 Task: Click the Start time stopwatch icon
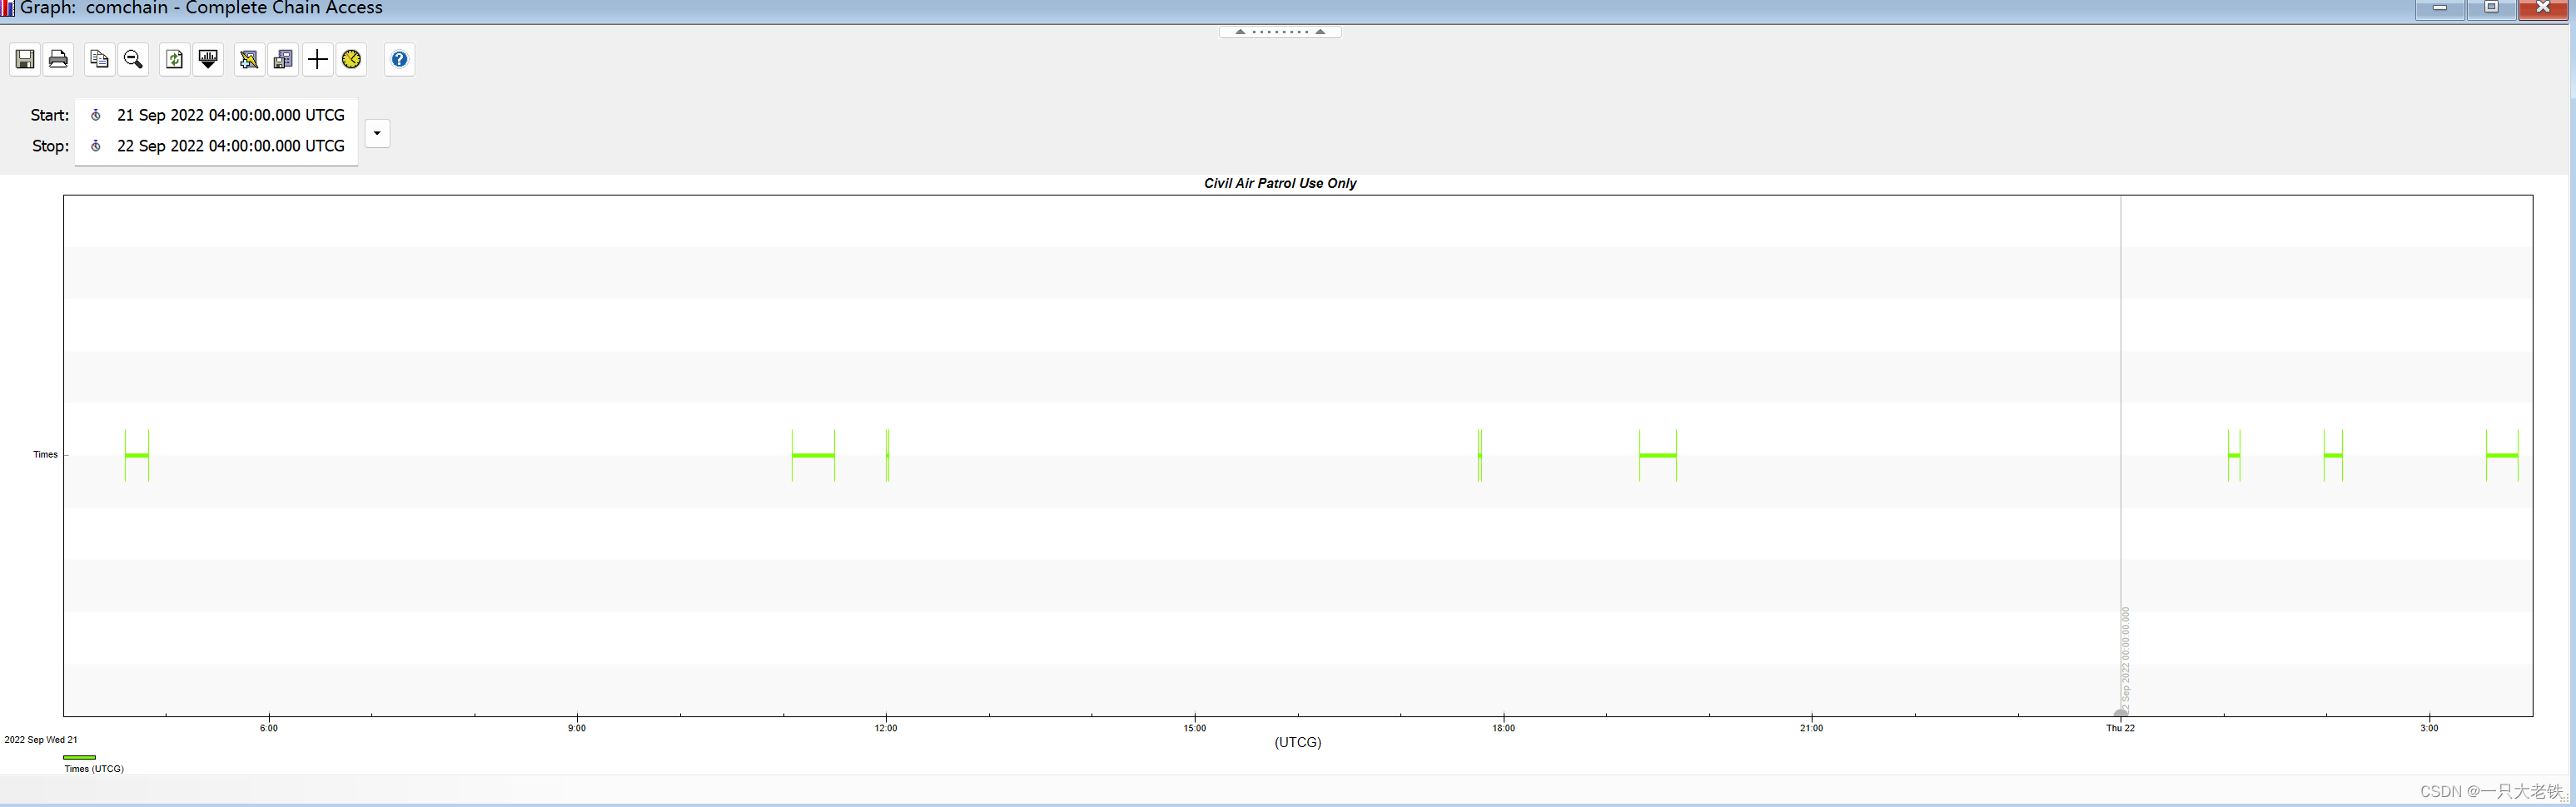[96, 115]
